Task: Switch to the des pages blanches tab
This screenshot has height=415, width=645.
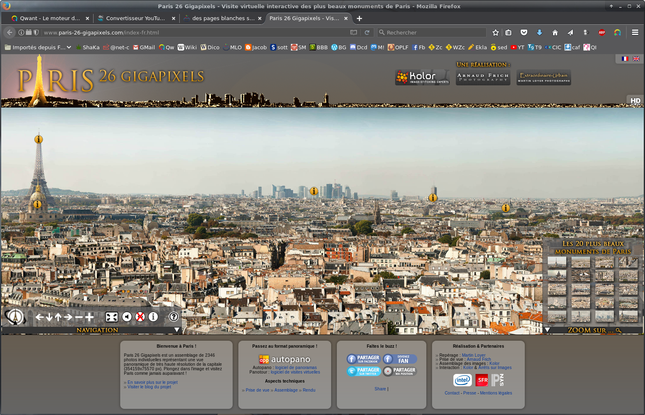Action: click(x=223, y=18)
